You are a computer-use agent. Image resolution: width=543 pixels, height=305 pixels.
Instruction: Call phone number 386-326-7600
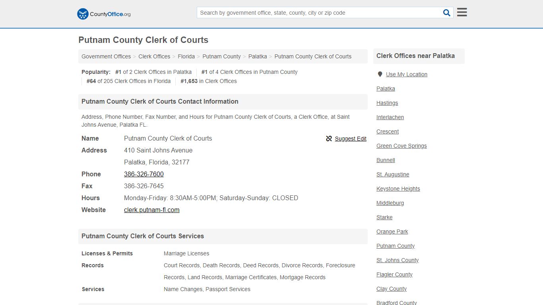pyautogui.click(x=144, y=174)
